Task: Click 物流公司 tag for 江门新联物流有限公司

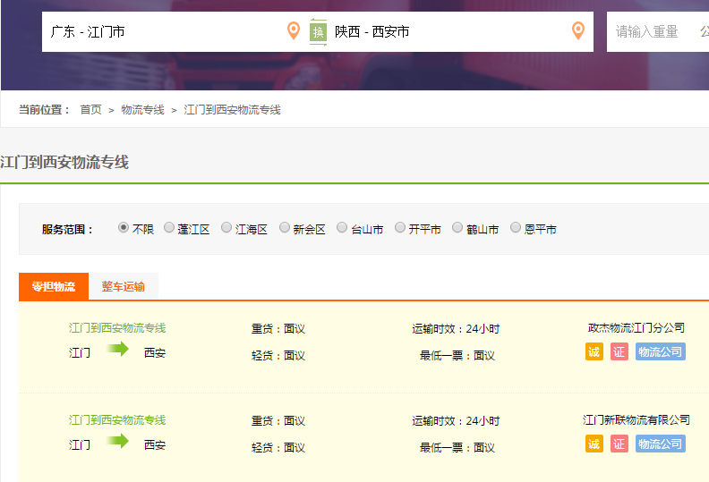Action: click(660, 444)
